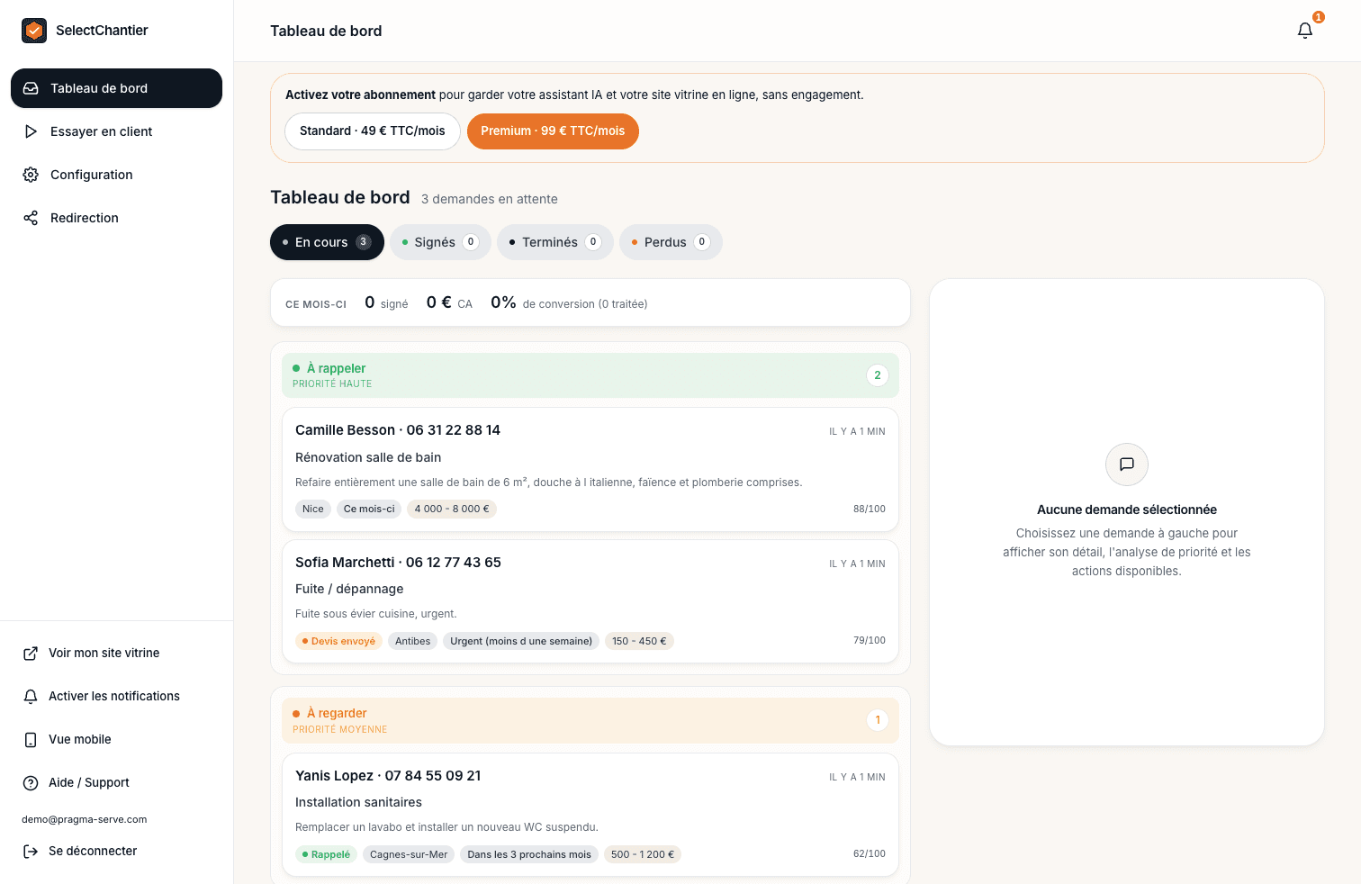The width and height of the screenshot is (1361, 884).
Task: Click the 150 - 450 € budget tag
Action: click(639, 641)
